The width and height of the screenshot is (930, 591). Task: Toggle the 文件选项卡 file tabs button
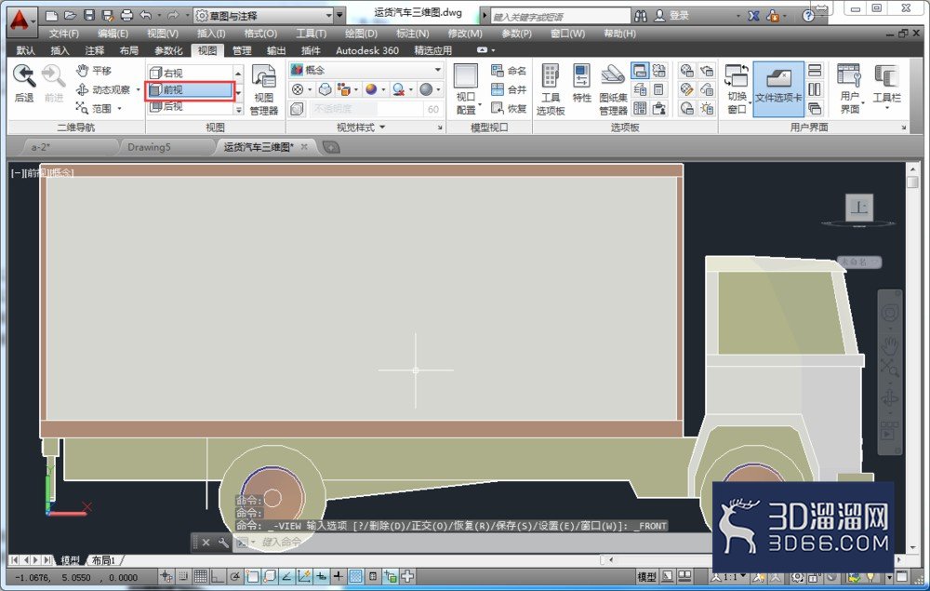pyautogui.click(x=778, y=89)
